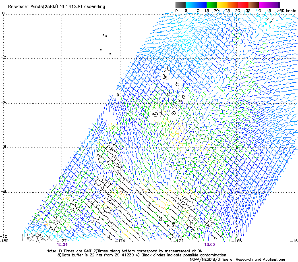Click the brown 35-40 knots legend swatch
Screen dimensions: 298x262
(x=254, y=5)
